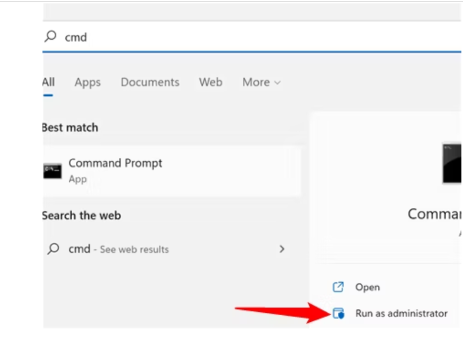Expand cmd web results with the right arrow
This screenshot has height=343, width=463.
click(281, 249)
